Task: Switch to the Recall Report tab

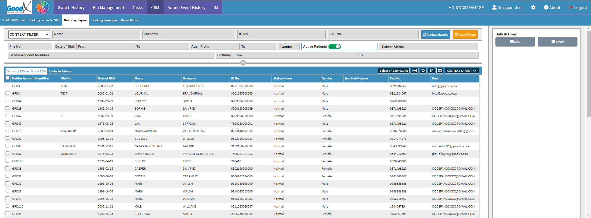Action: tap(130, 20)
